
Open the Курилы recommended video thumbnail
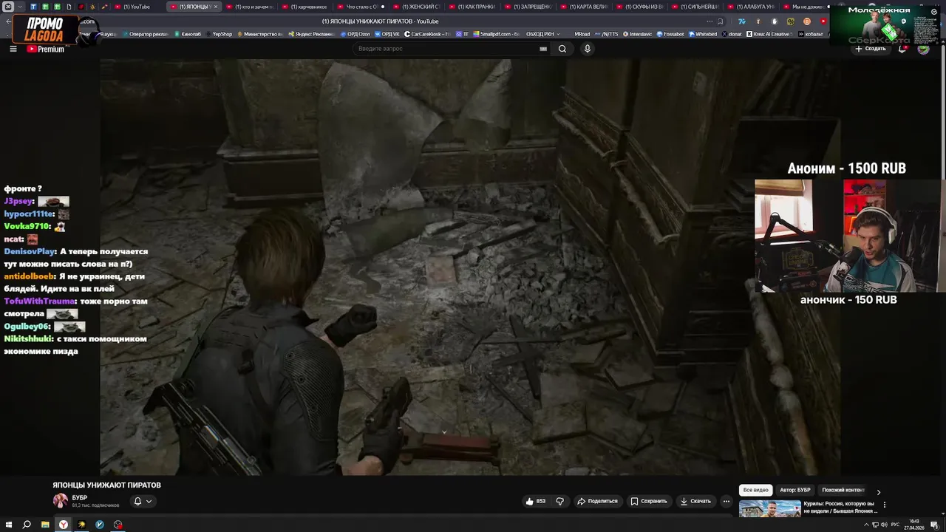coord(770,508)
